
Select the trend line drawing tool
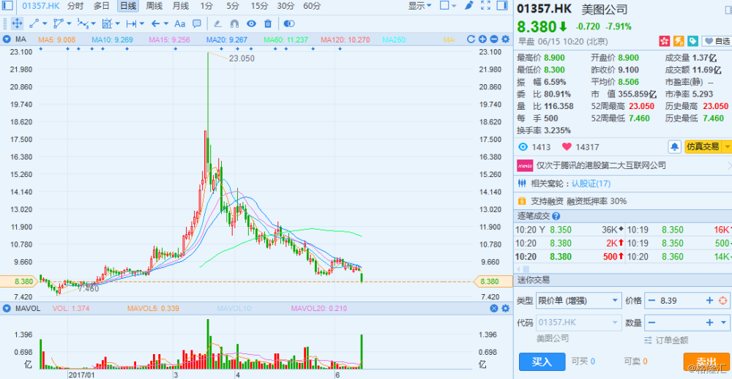34,23
